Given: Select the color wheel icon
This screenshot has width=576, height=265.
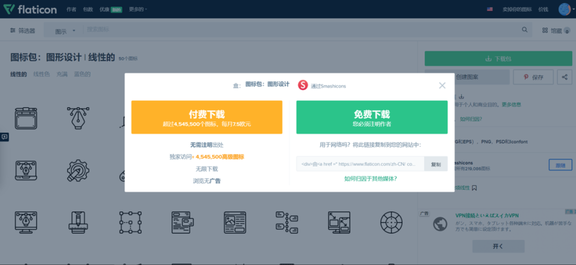Looking at the screenshot, I should (x=391, y=222).
